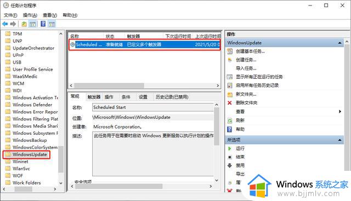Image resolution: width=351 pixels, height=201 pixels.
Task: Click the 帮助 help icon in Actions pane
Action: (x=230, y=129)
